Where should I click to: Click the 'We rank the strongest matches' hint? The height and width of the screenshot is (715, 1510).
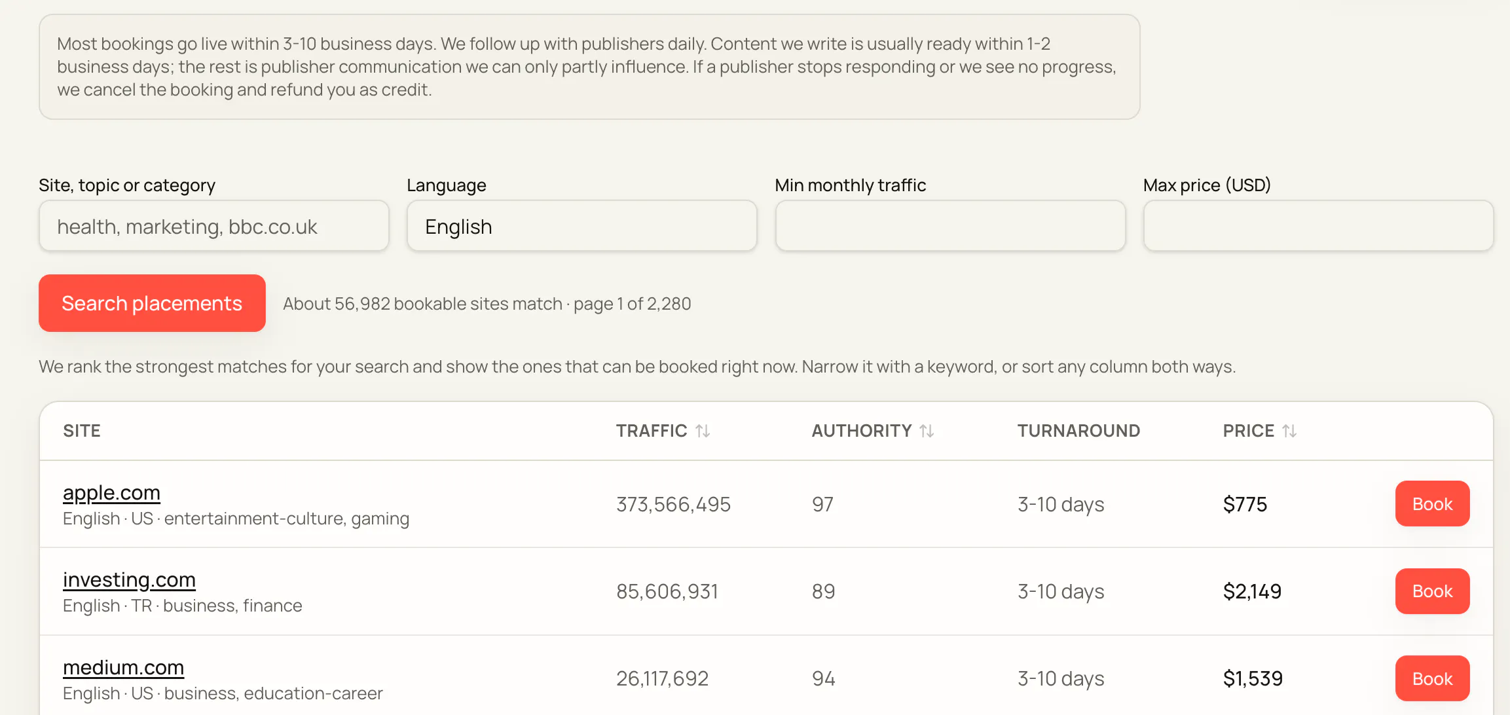[x=637, y=367]
